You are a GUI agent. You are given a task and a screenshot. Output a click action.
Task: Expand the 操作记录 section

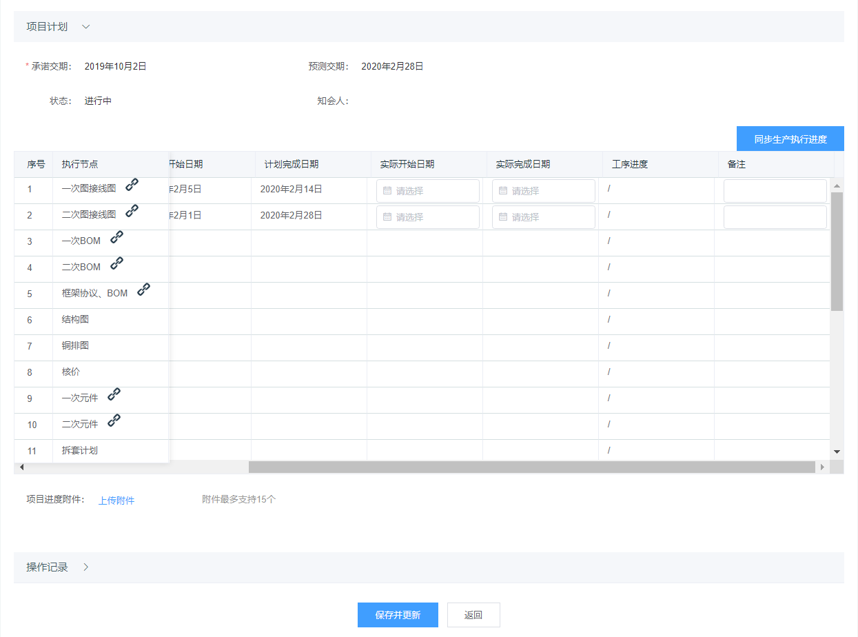86,567
